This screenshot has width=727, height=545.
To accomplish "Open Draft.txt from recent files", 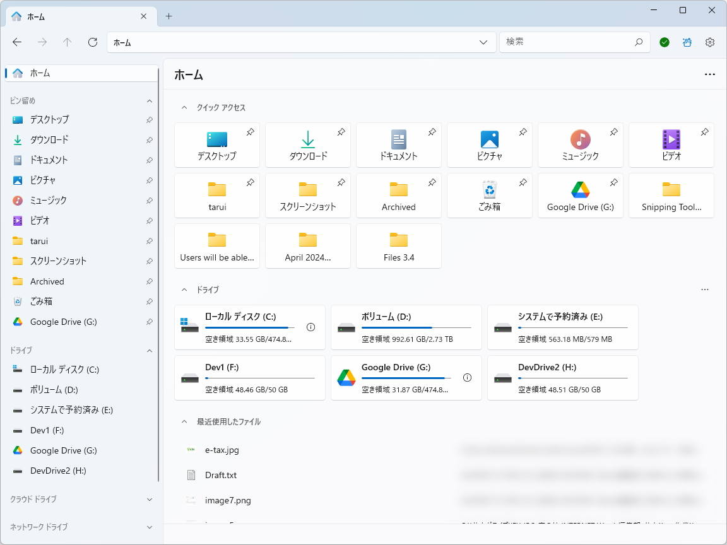I will (x=222, y=475).
